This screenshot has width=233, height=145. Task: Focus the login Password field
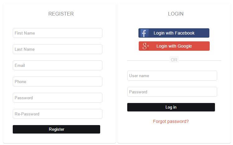point(172,92)
